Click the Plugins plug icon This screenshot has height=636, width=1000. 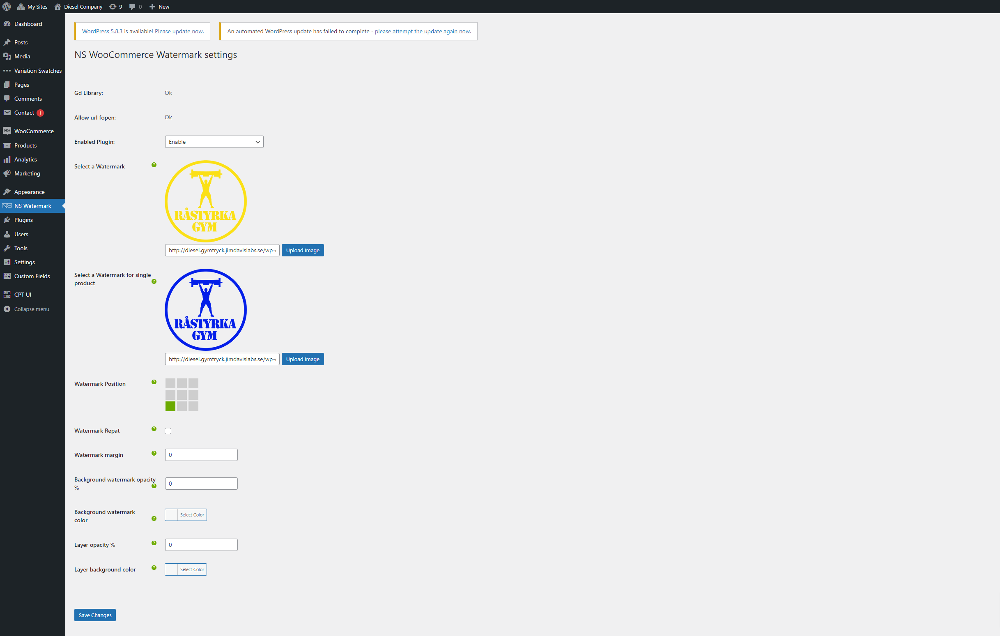[x=7, y=220]
